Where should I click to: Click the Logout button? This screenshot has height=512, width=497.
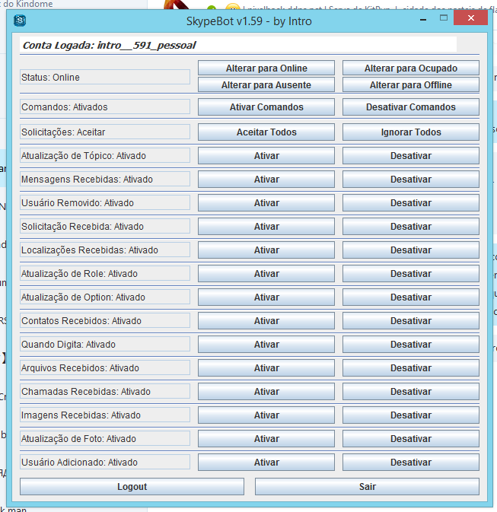pos(132,487)
